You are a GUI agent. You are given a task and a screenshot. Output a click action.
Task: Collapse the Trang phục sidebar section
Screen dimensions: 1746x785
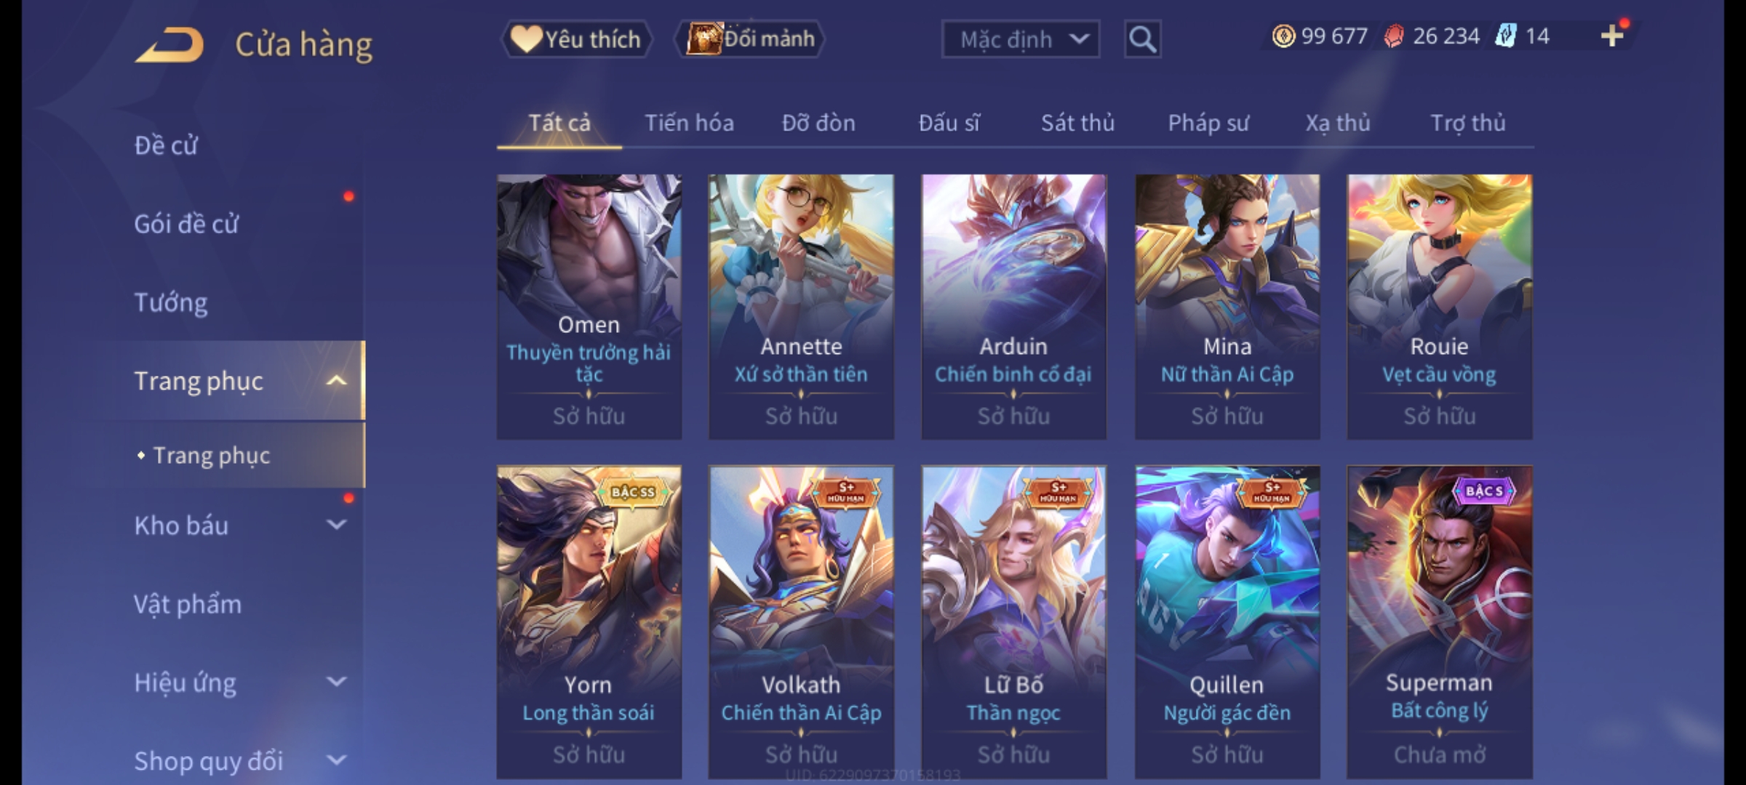(336, 381)
